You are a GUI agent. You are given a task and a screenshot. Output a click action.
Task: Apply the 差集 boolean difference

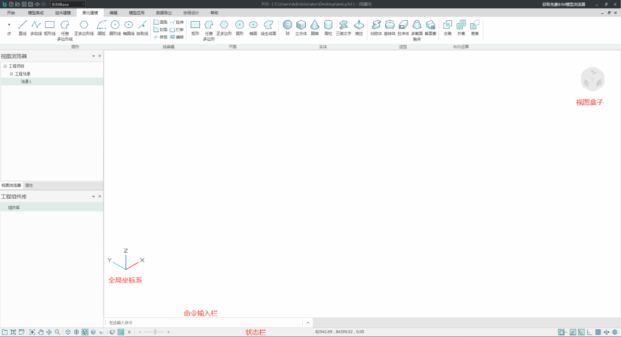tap(475, 28)
